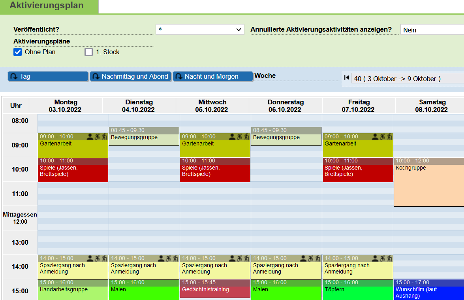This screenshot has width=464, height=300.
Task: Click the 11:00 time row label
Action: pyautogui.click(x=20, y=194)
